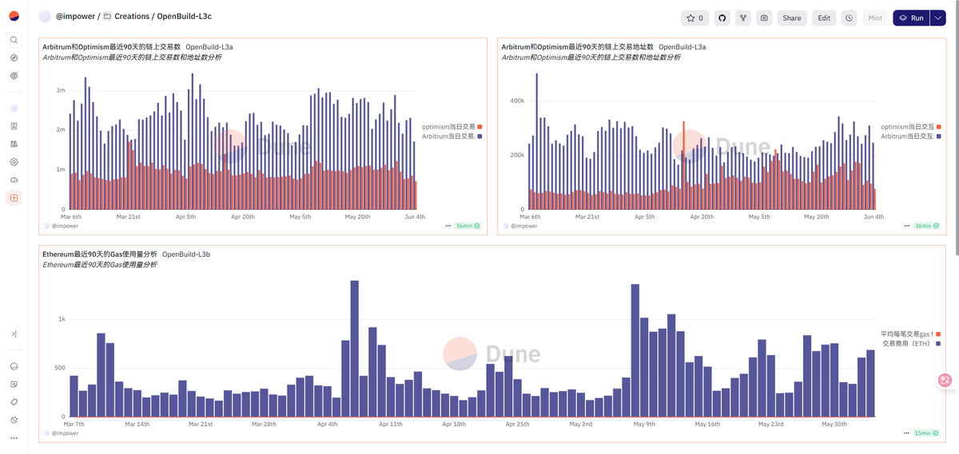Open the OpenBuild-L3a link on transactions chart
959x454 pixels.
coord(209,47)
